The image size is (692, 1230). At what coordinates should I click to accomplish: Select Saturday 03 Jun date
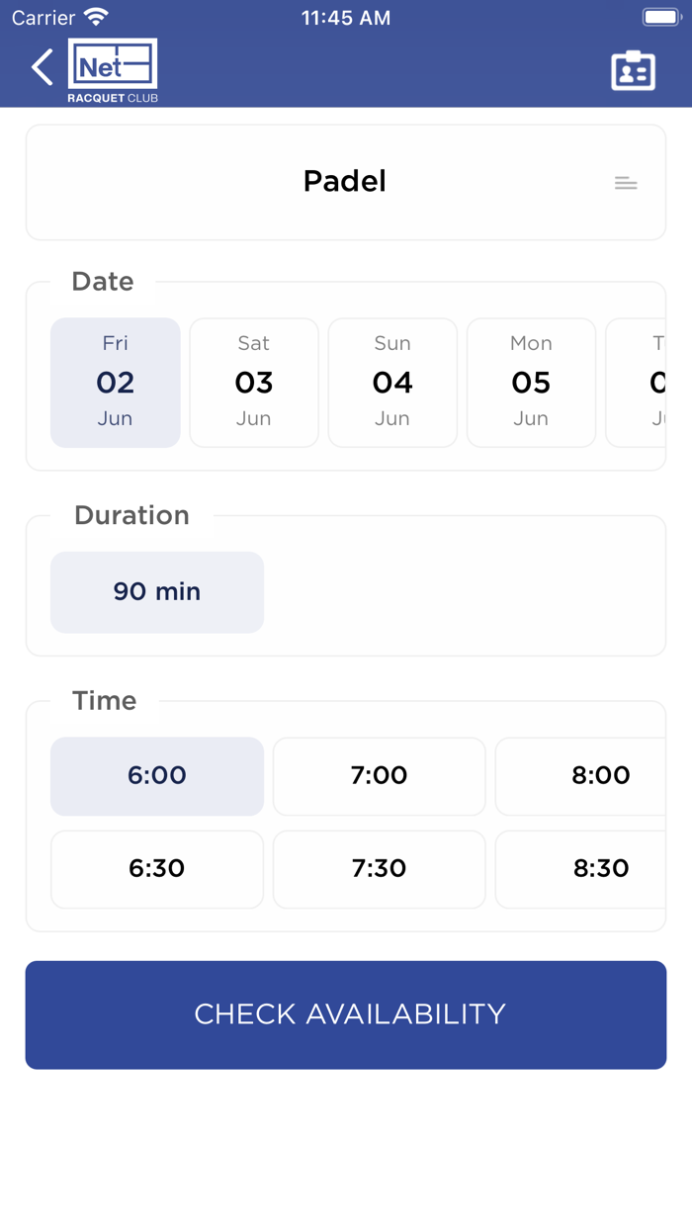click(254, 382)
